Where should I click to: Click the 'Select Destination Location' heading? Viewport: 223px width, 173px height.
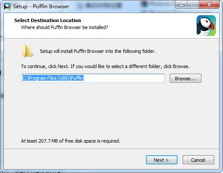pos(48,20)
